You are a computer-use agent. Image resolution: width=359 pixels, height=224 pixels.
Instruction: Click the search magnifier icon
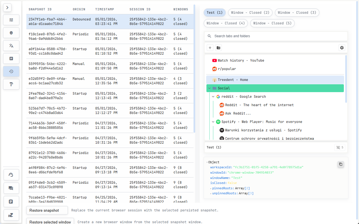tap(210, 36)
